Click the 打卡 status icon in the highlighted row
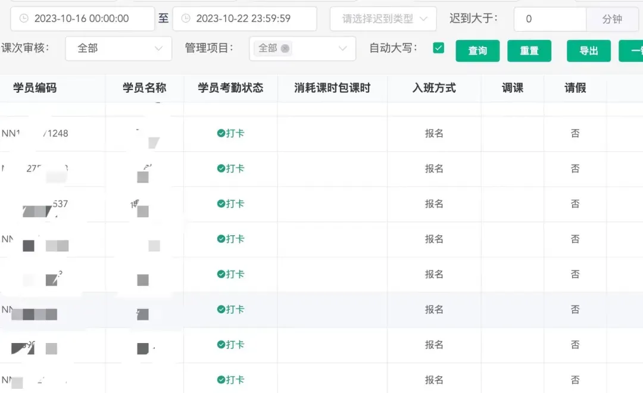The height and width of the screenshot is (393, 643). point(221,310)
